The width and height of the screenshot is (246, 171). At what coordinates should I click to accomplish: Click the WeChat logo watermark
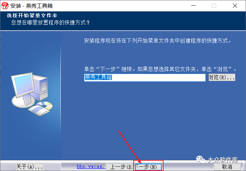(x=200, y=160)
